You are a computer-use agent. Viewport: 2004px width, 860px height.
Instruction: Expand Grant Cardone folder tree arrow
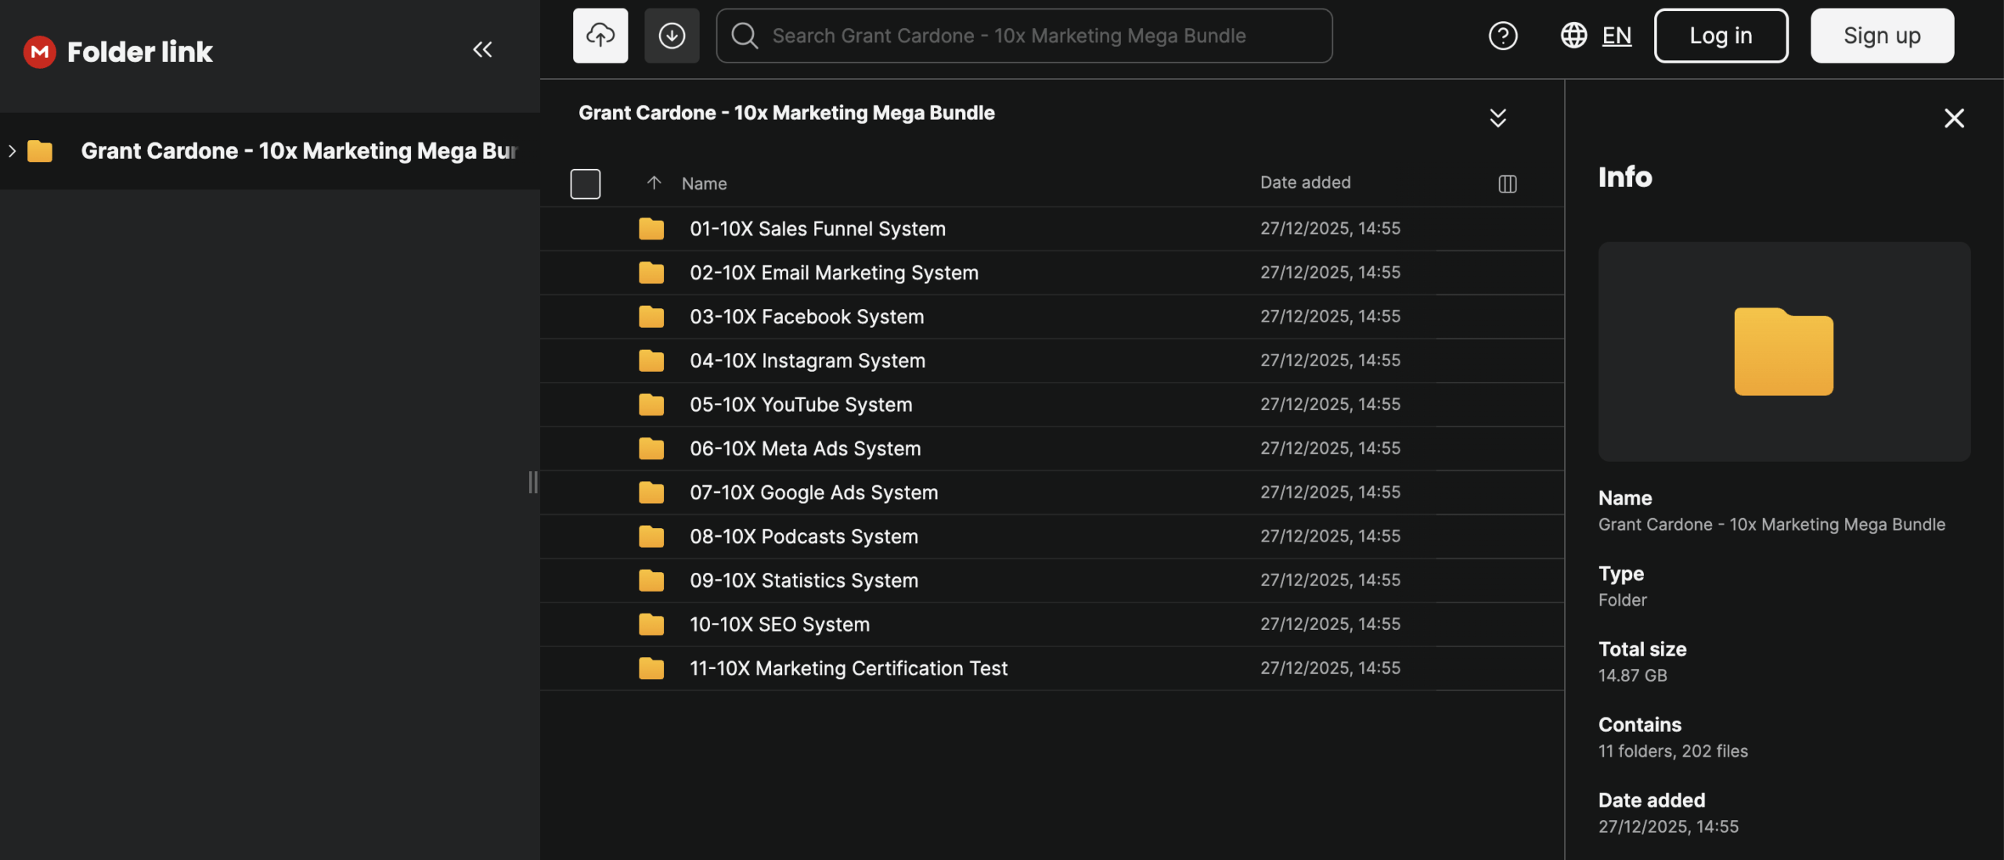(x=13, y=151)
